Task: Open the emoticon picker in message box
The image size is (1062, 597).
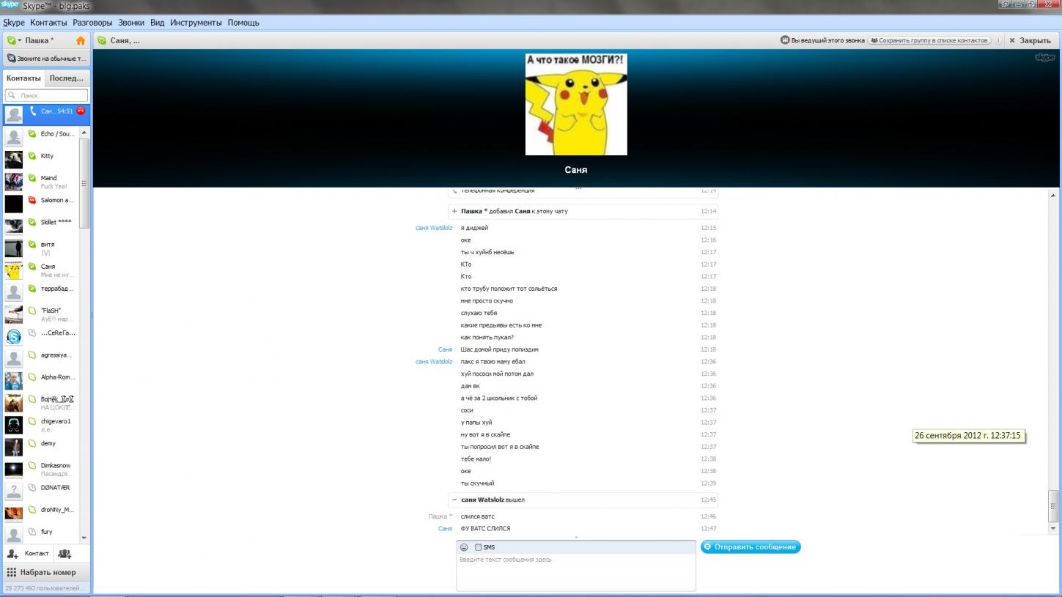Action: [464, 547]
